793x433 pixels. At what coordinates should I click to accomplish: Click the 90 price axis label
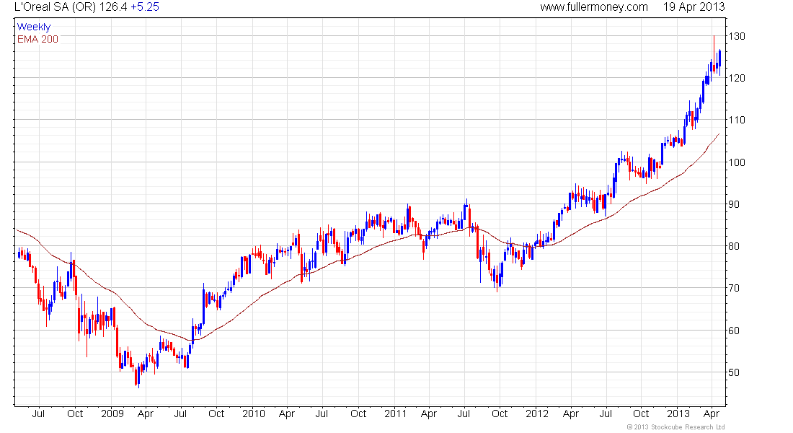[734, 204]
